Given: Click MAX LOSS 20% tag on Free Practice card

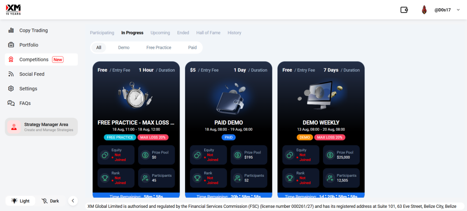Looking at the screenshot, I should coord(153,138).
